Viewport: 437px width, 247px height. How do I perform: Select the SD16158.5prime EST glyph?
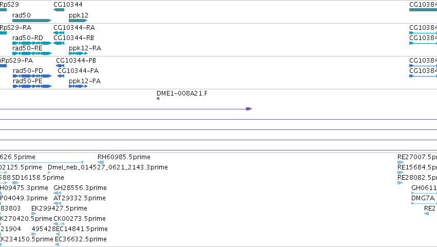pos(15,183)
